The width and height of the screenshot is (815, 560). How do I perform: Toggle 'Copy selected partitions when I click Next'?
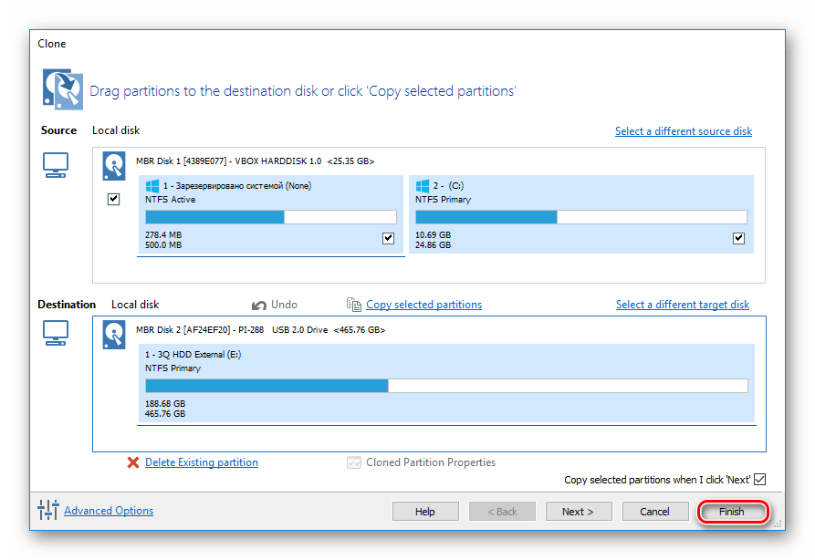(759, 480)
